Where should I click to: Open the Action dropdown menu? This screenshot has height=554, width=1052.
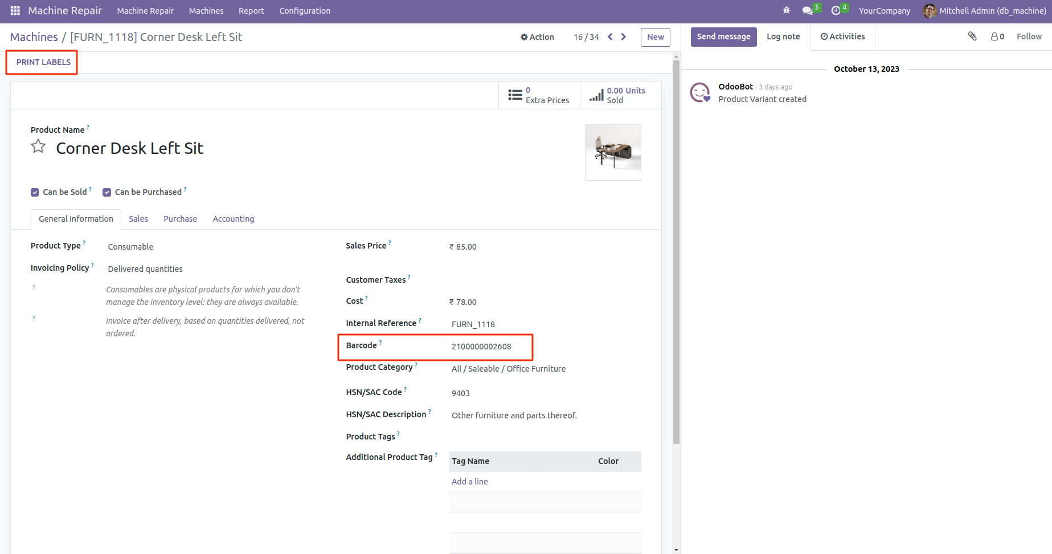tap(537, 37)
